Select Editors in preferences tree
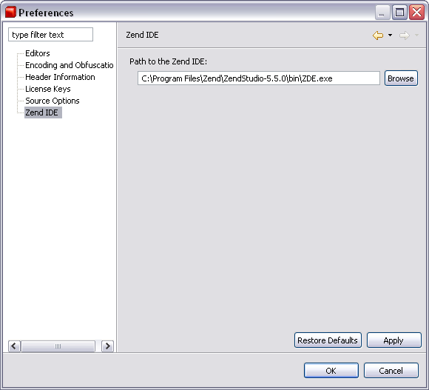Image resolution: width=429 pixels, height=390 pixels. click(x=38, y=53)
